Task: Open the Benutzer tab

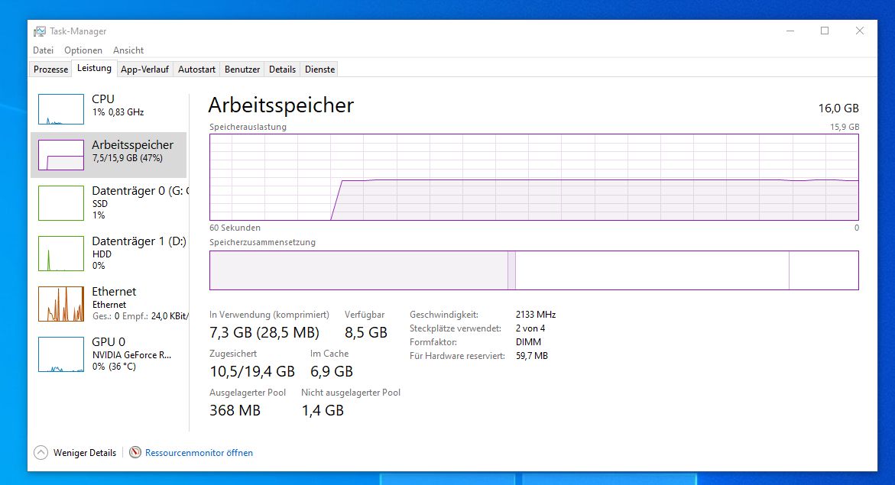Action: pyautogui.click(x=242, y=70)
